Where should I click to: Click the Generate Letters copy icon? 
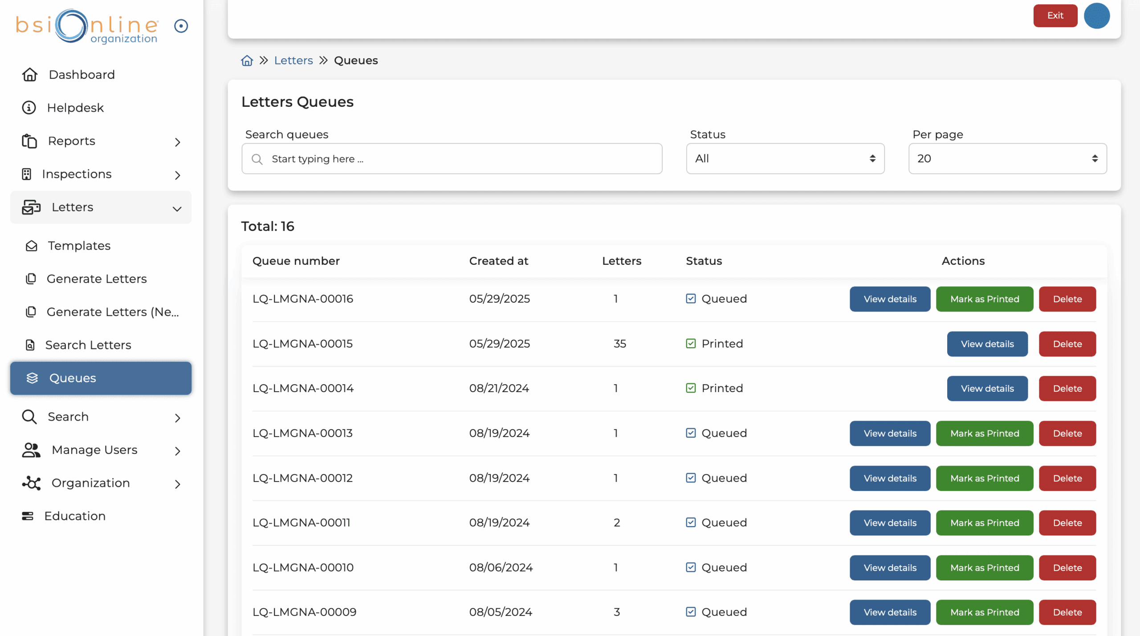click(31, 279)
